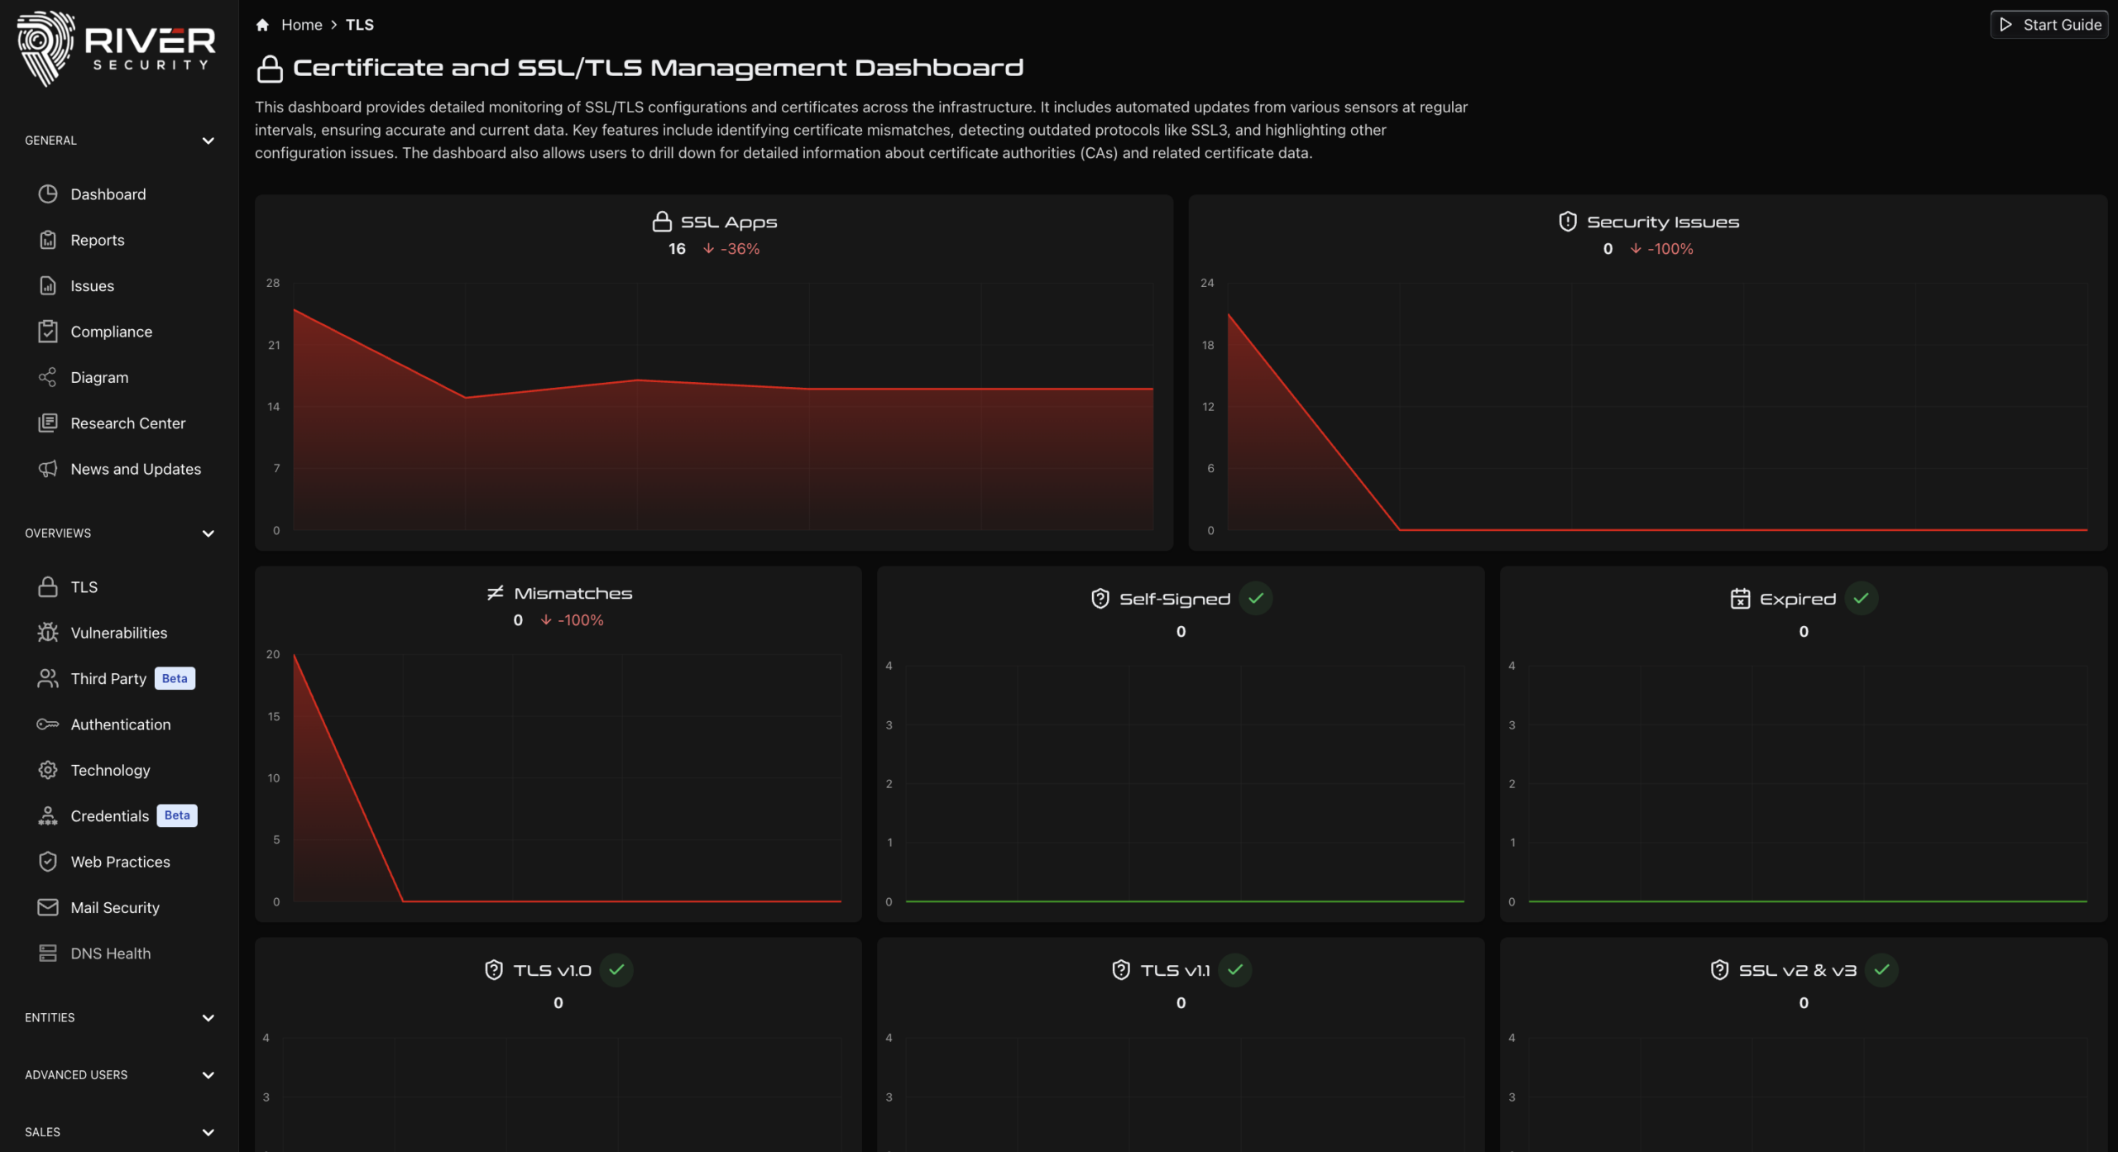
Task: Expand the ADVANCED USERS section
Action: [208, 1075]
